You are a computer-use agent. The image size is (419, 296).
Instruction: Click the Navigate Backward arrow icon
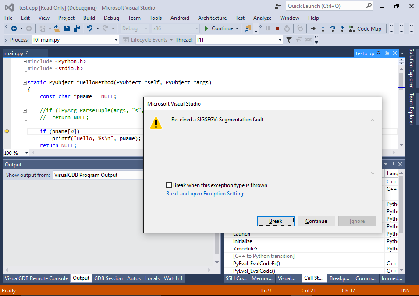click(x=14, y=28)
